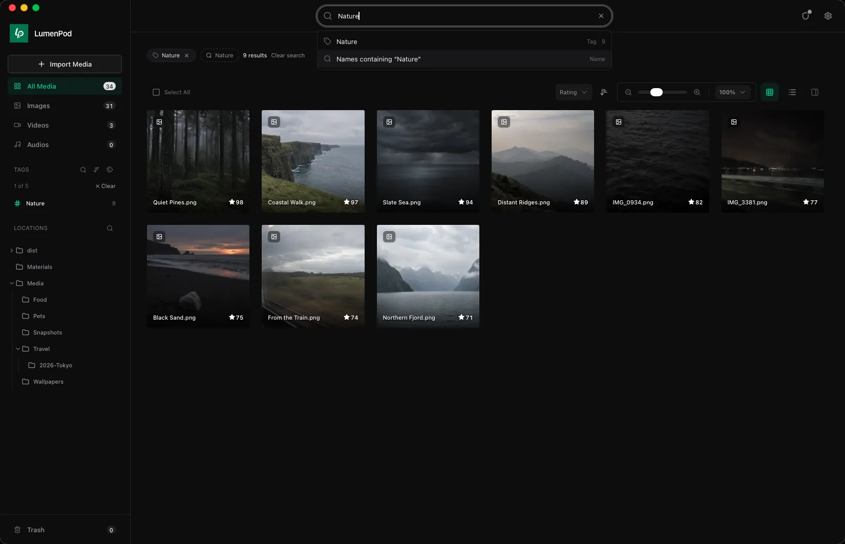Clear the selected tags filter
Screen dimensions: 845x544
tap(105, 186)
